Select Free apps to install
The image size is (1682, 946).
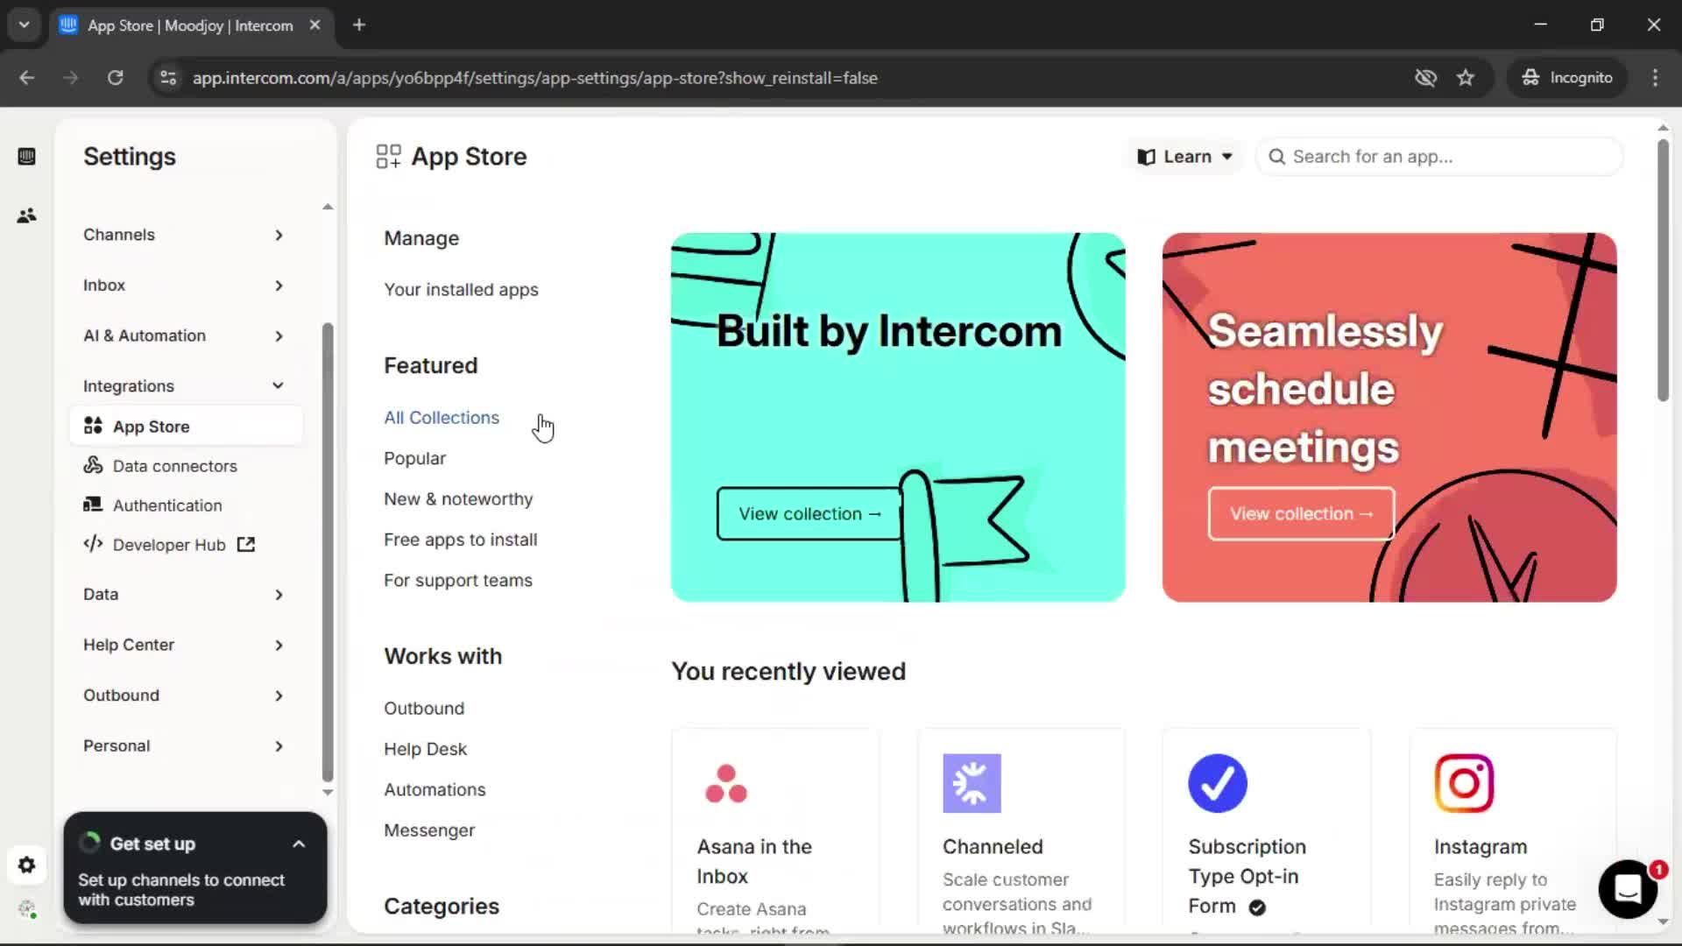461,540
